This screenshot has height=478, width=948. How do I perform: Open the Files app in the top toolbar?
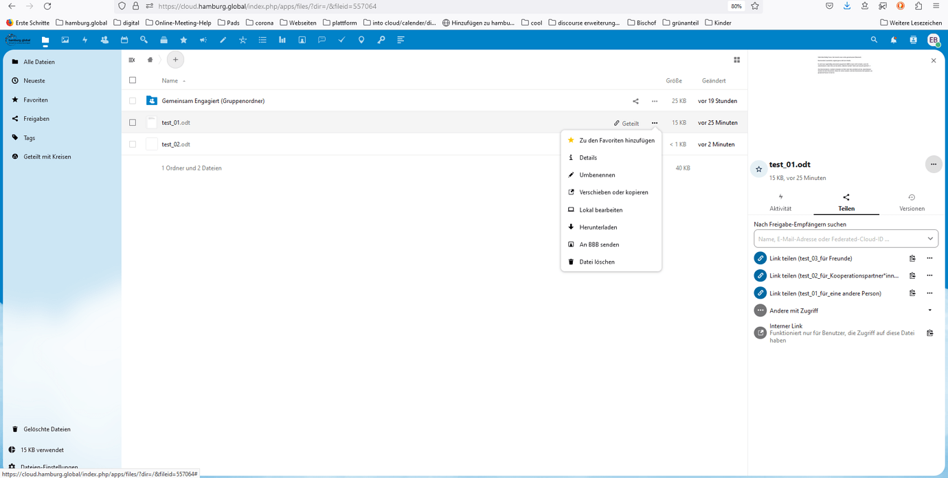(45, 40)
